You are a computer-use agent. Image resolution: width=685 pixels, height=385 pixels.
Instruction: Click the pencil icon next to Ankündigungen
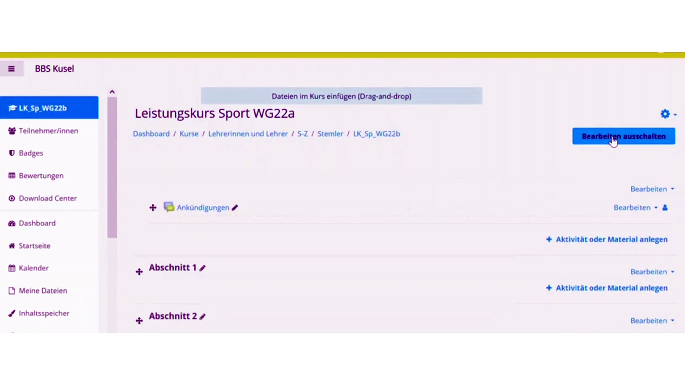point(235,208)
